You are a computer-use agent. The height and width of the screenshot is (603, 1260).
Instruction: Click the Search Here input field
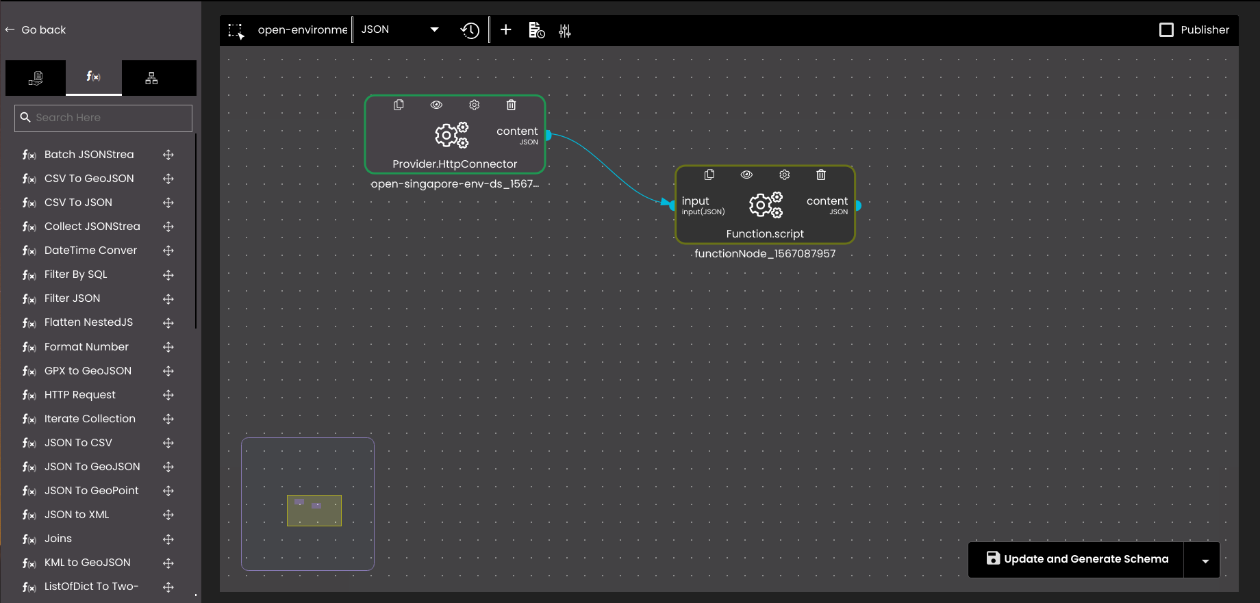tap(103, 118)
